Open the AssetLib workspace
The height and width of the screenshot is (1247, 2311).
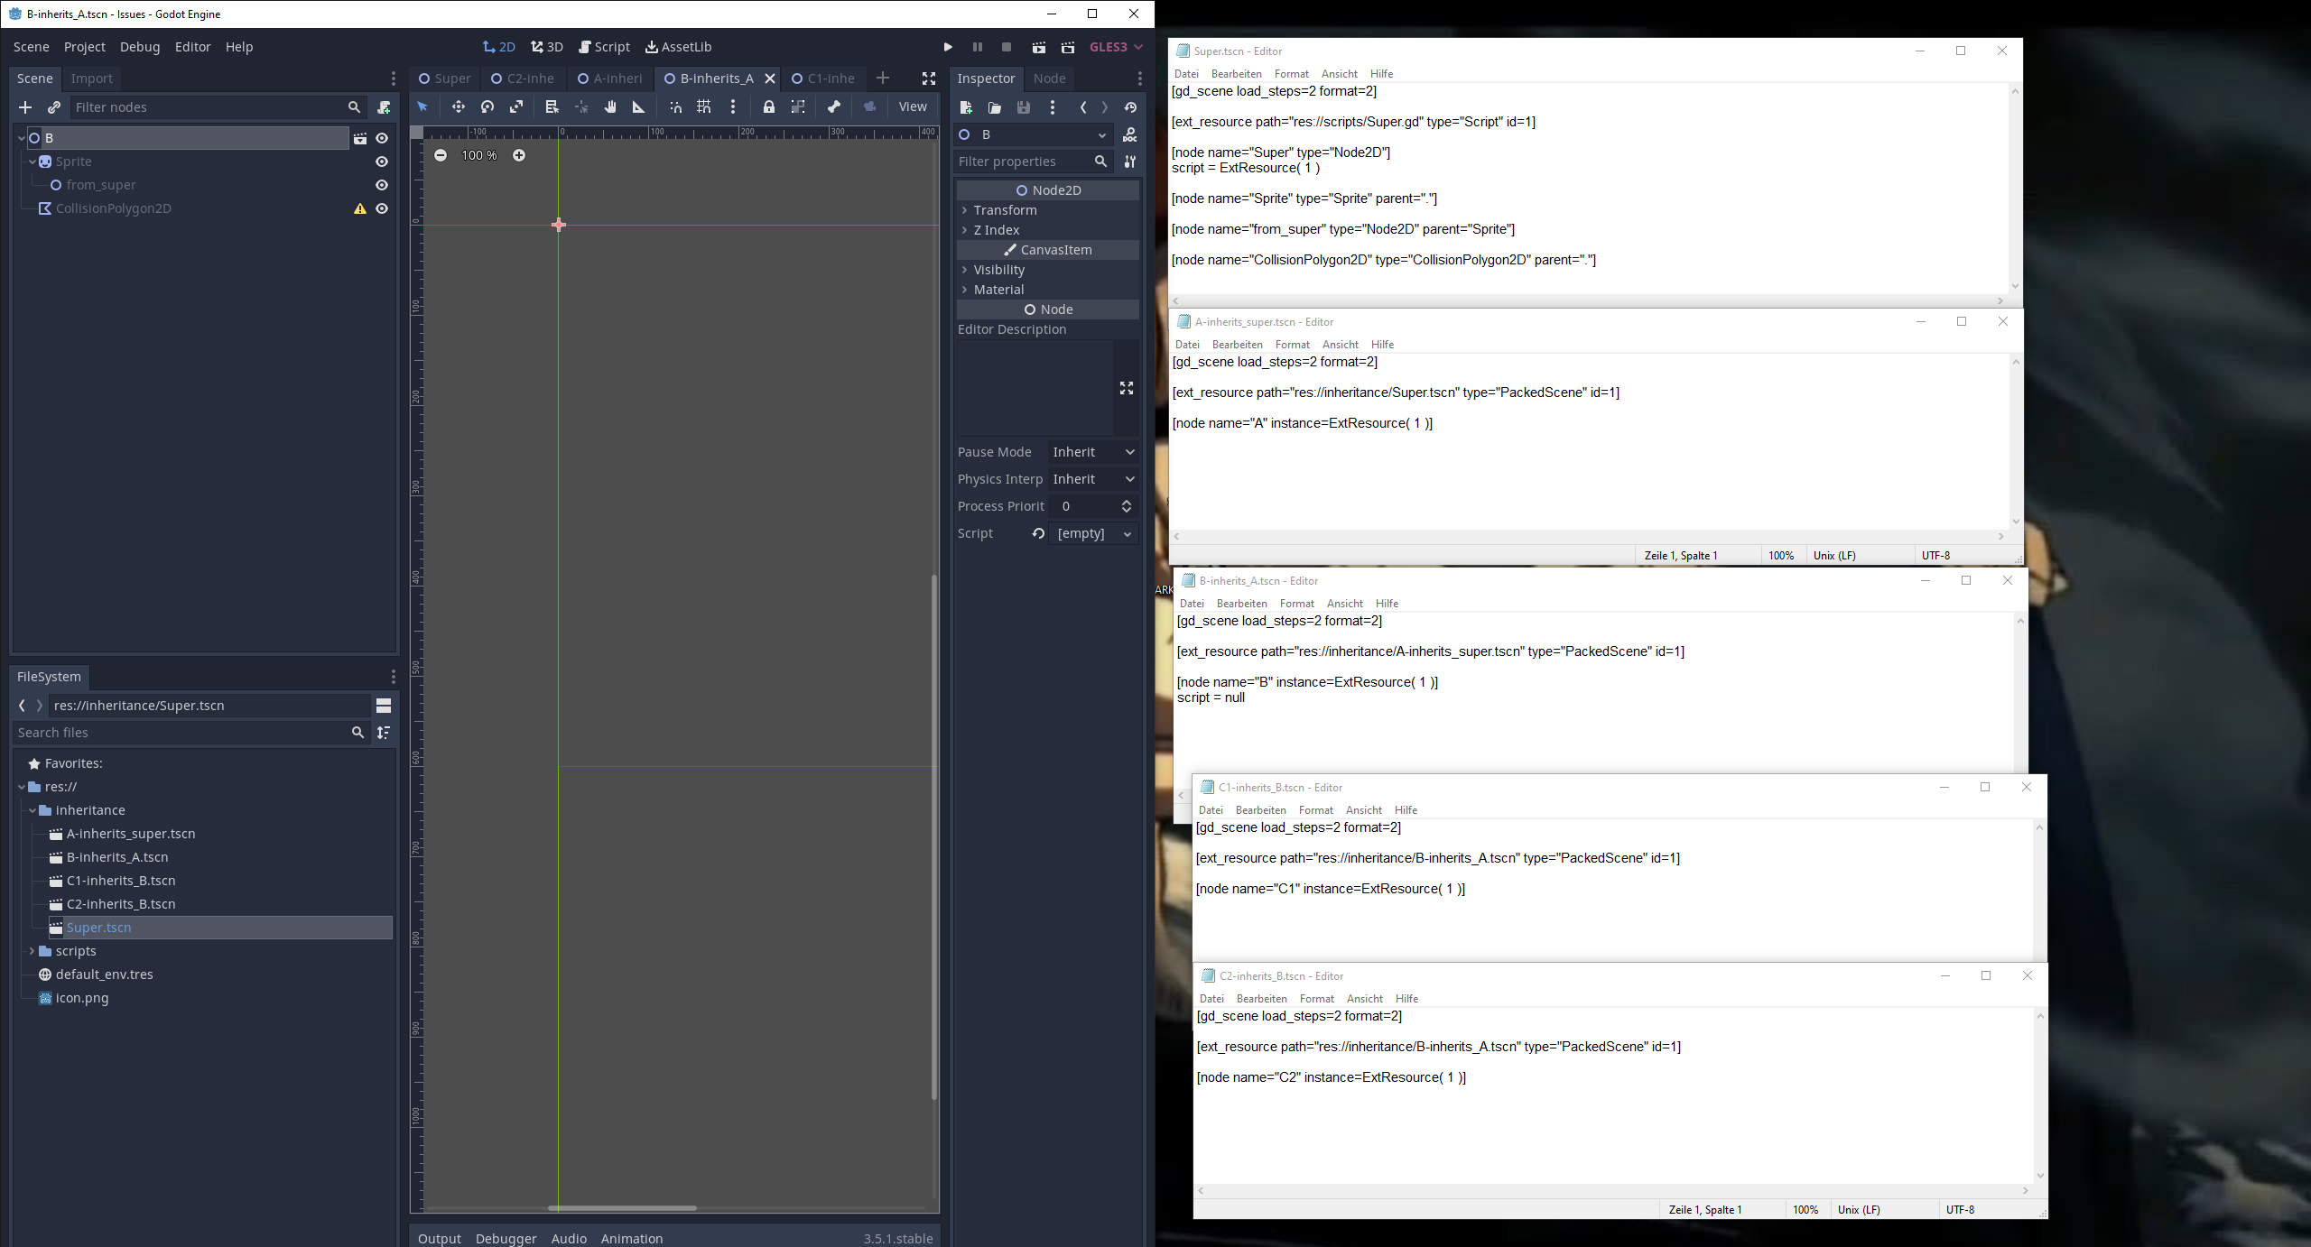[x=679, y=47]
